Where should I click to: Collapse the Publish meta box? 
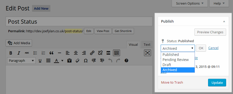pyautogui.click(x=224, y=21)
